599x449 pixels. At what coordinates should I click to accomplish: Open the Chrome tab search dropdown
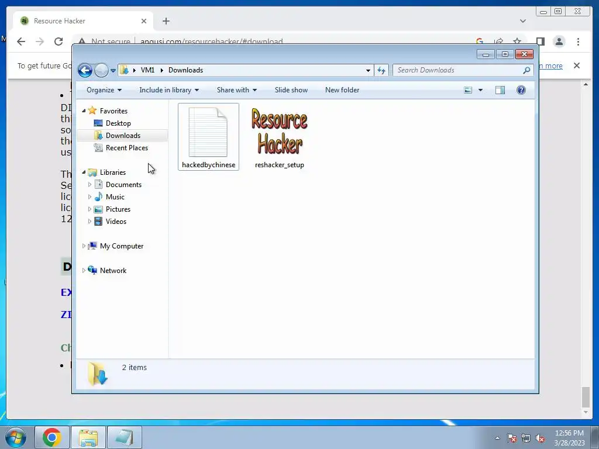coord(523,21)
